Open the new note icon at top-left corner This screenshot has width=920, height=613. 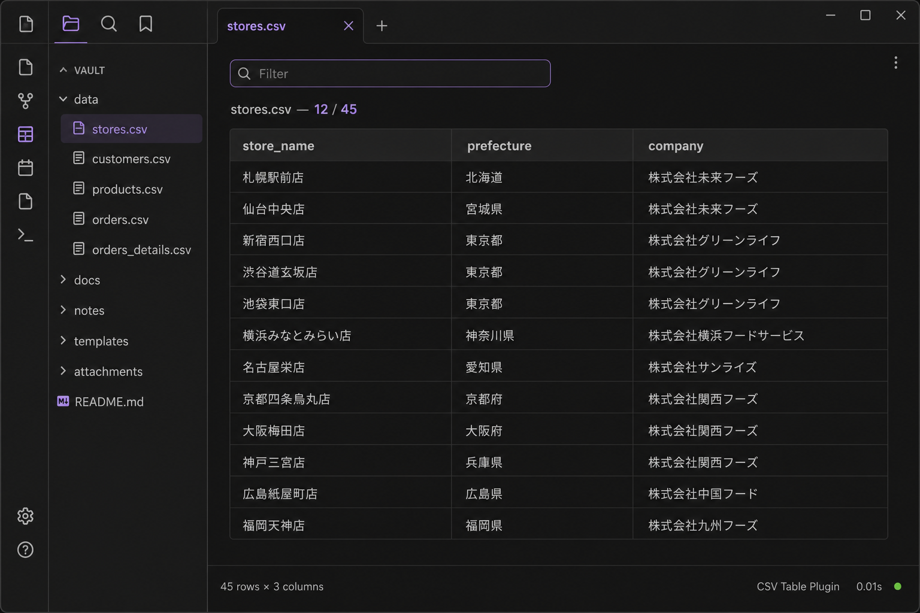[26, 24]
